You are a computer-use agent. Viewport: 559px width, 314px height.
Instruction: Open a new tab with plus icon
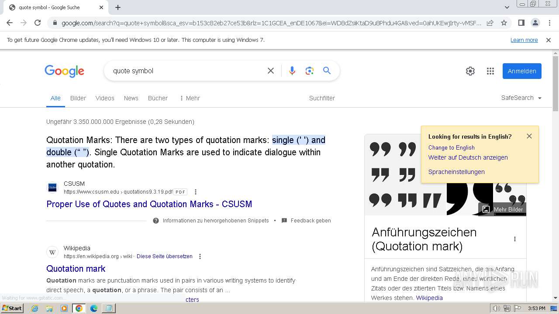(118, 7)
